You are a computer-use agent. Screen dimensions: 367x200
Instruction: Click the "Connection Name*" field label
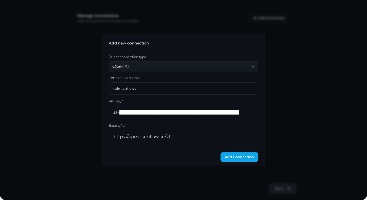[124, 78]
